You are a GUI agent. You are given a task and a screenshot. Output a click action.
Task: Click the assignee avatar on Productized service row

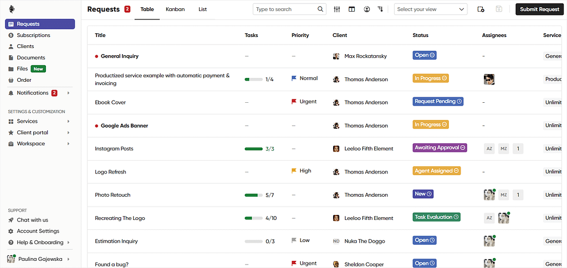[x=489, y=80]
